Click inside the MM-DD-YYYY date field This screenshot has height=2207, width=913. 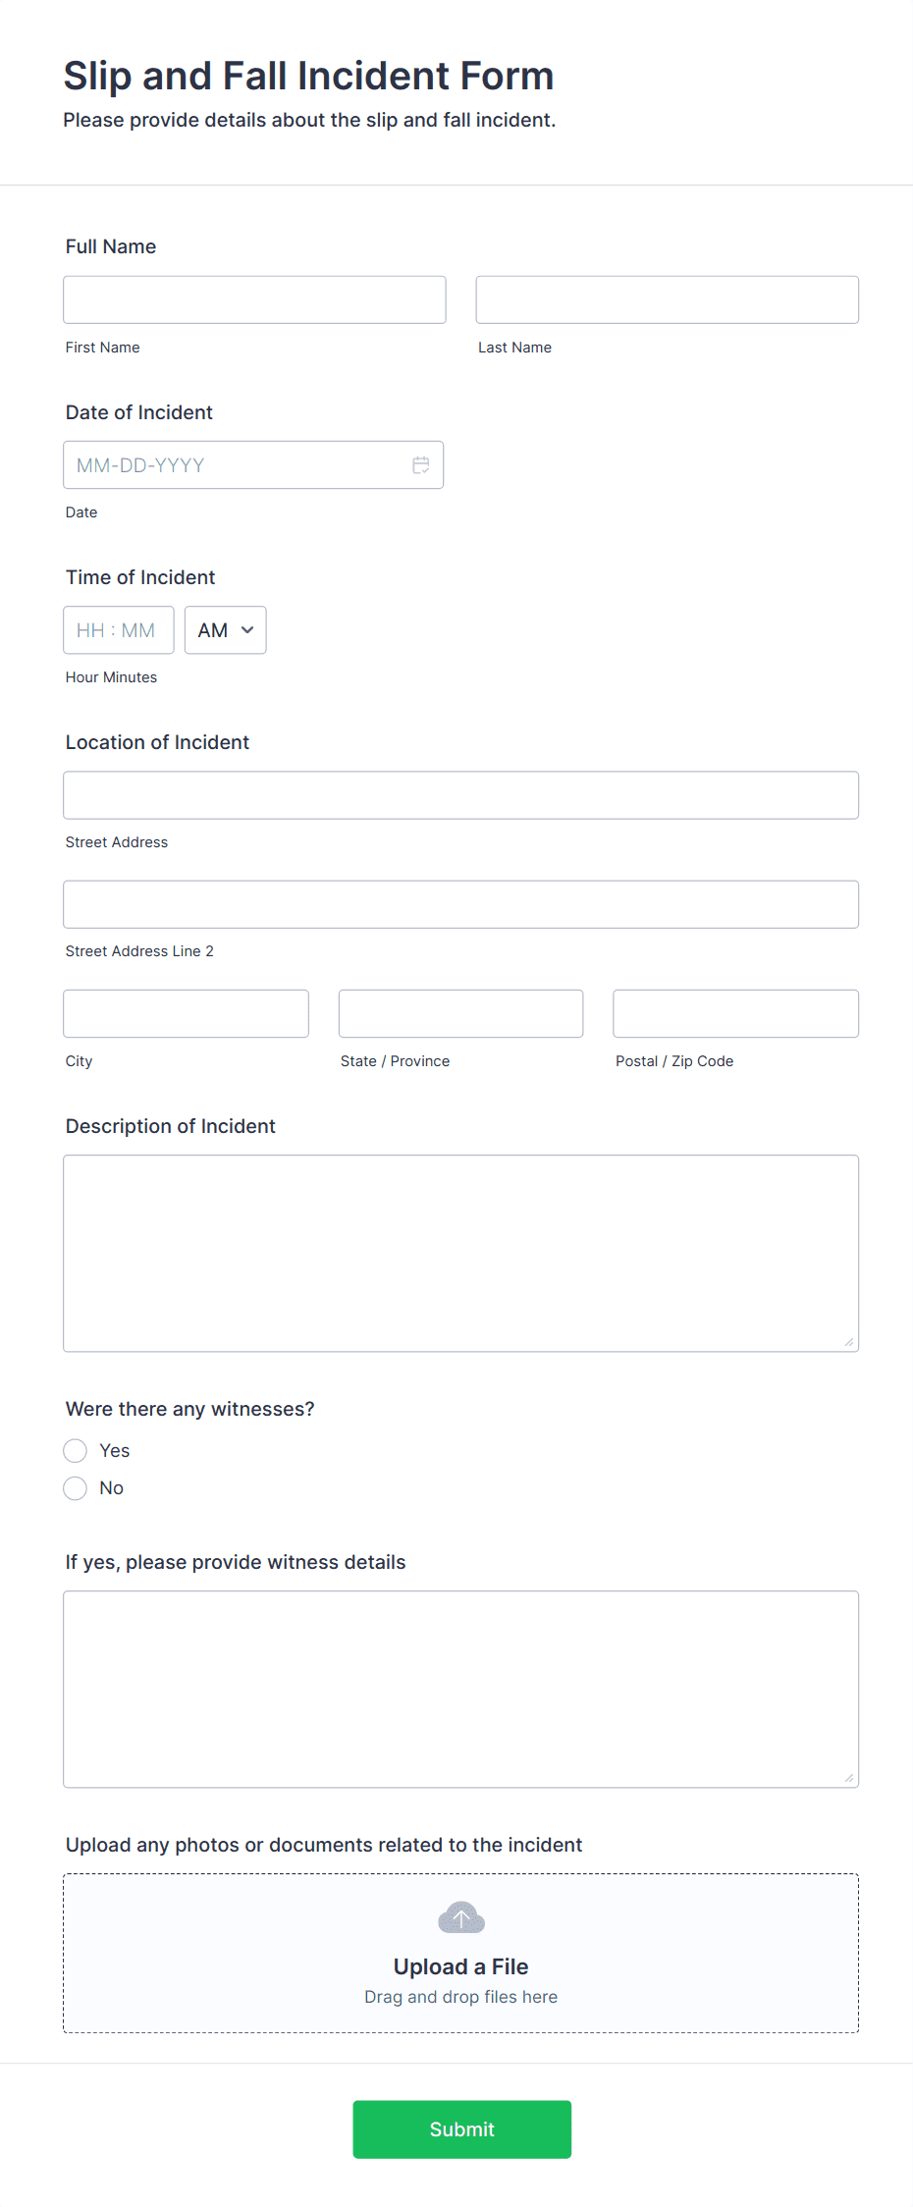[226, 464]
